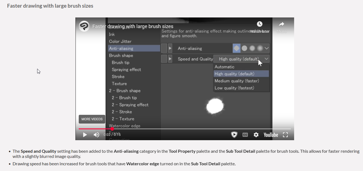Image resolution: width=363 pixels, height=171 pixels.
Task: Select 2 - Texture subcategory
Action: pos(123,119)
